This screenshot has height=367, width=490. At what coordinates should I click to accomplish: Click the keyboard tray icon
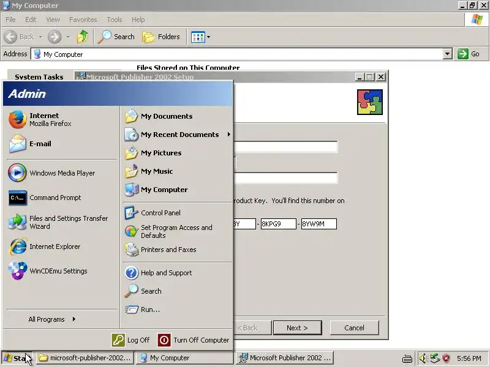(407, 359)
